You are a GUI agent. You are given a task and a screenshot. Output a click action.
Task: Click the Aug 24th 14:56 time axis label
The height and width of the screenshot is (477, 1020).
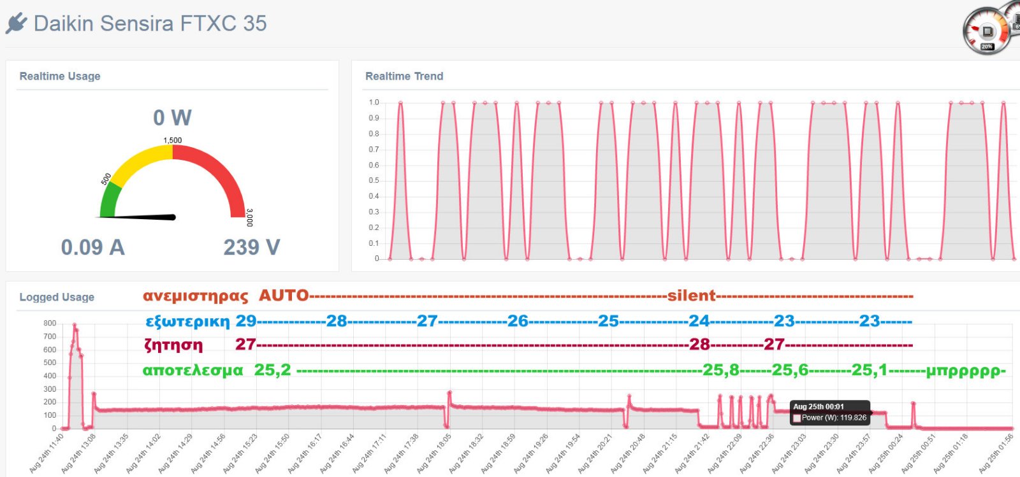208,454
